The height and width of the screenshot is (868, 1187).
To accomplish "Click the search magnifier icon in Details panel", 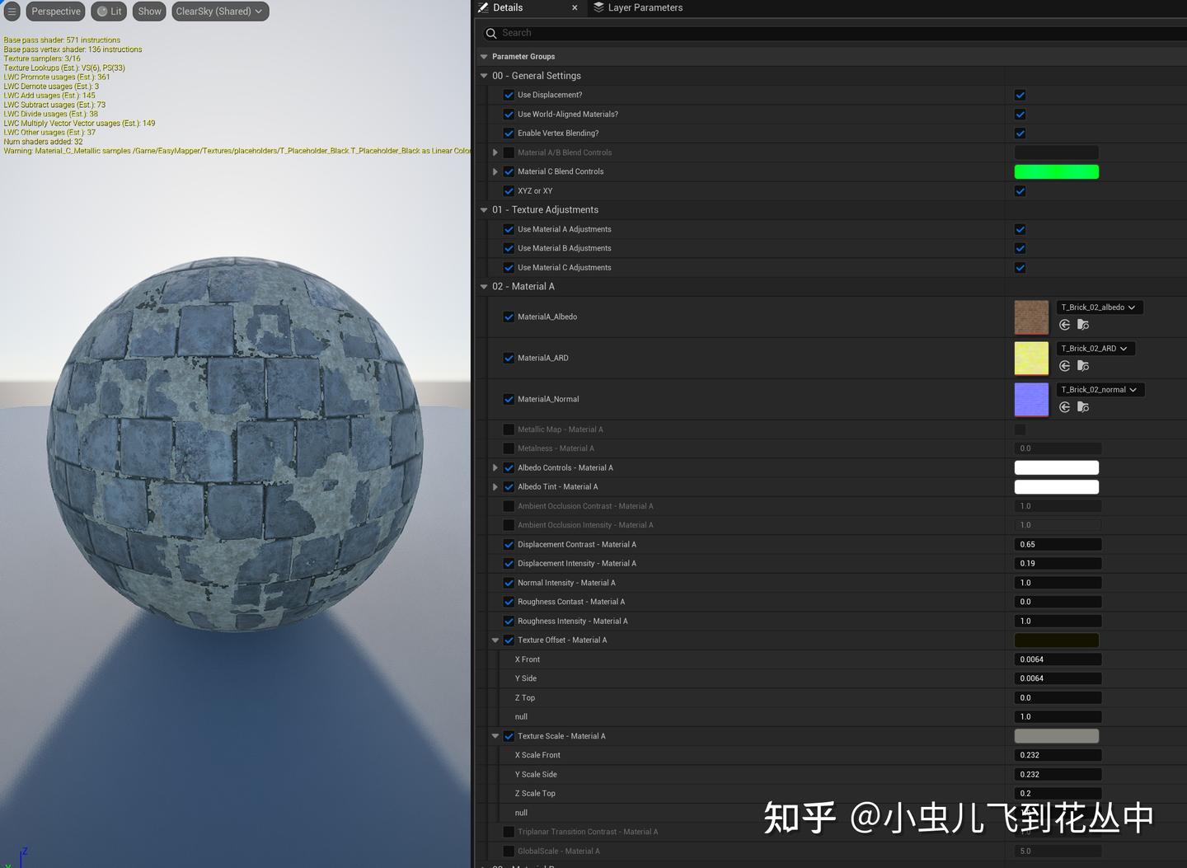I will pyautogui.click(x=490, y=33).
